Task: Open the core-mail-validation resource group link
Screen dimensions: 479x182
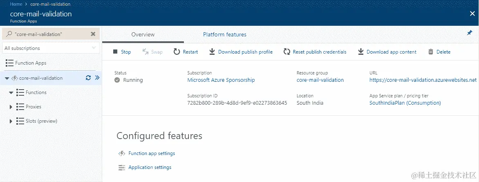Action: click(x=320, y=80)
